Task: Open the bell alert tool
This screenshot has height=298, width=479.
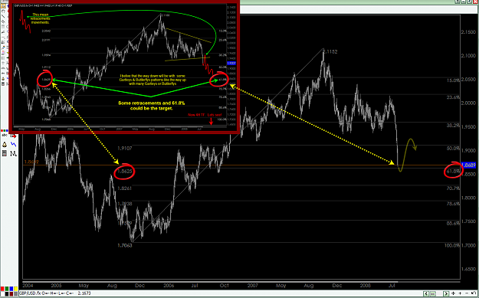Action: point(5,145)
